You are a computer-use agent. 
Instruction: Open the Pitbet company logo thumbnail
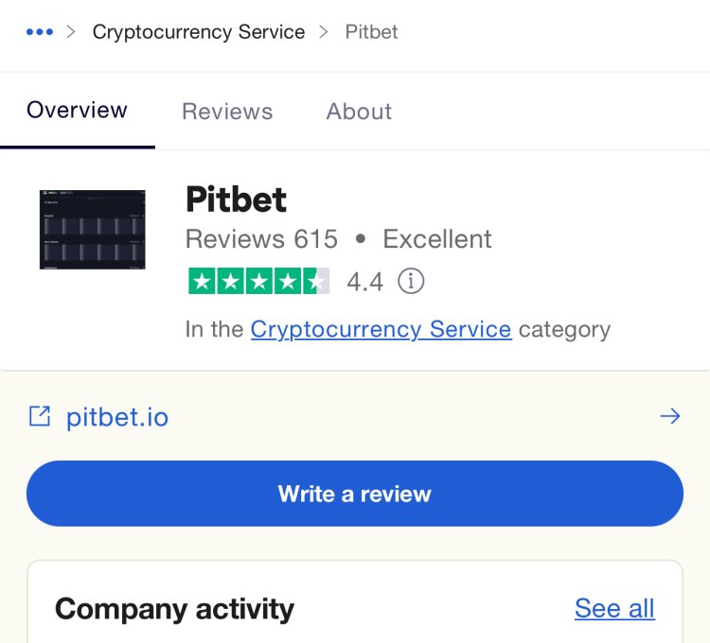[x=93, y=230]
